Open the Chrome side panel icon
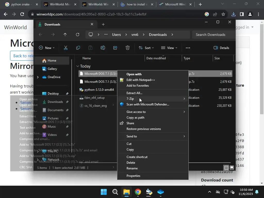Viewport: 264px width, 198px height. pyautogui.click(x=242, y=14)
